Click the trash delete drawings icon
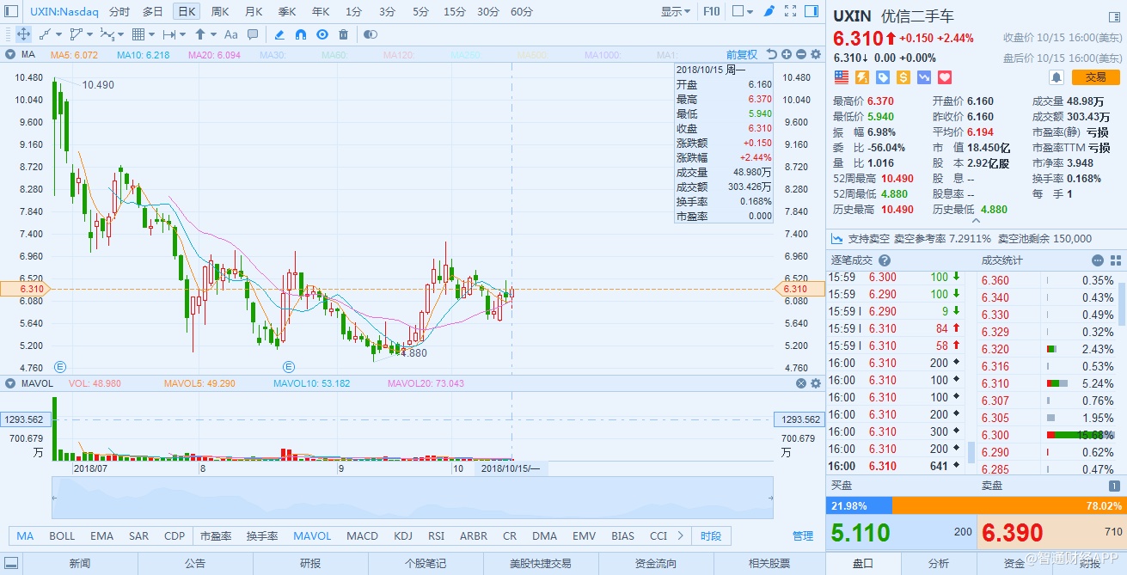1127x575 pixels. point(344,34)
